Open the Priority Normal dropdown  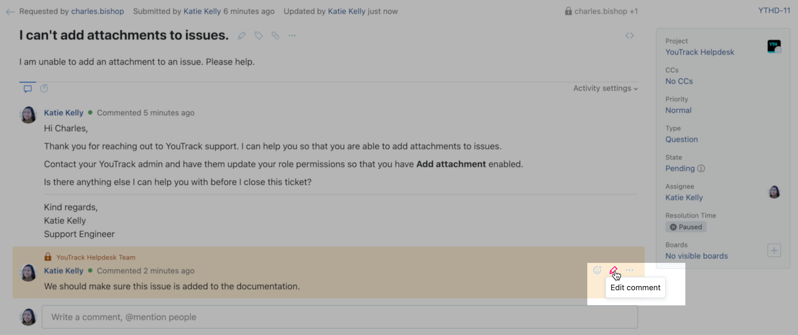[678, 110]
